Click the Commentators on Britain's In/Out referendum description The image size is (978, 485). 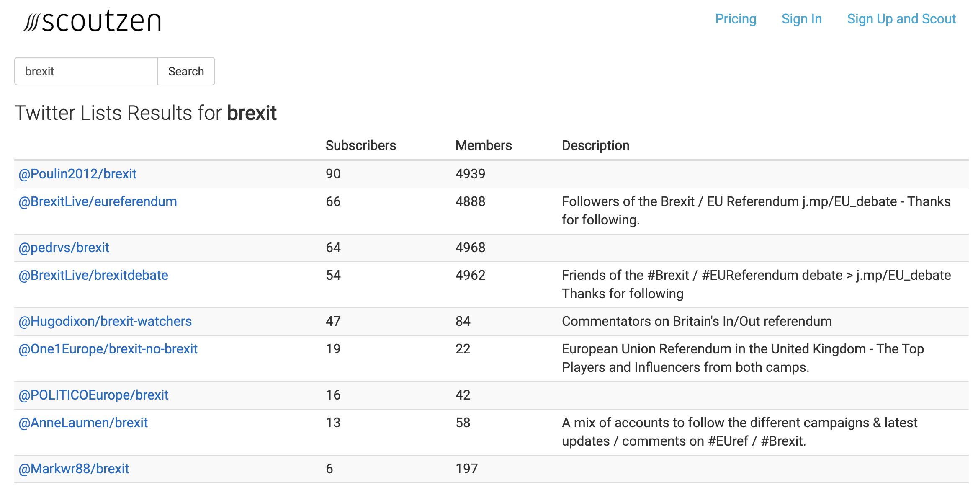697,321
